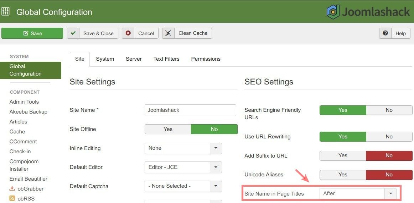Click the red X Cancel icon
Viewport: 414px width, 203px height.
(x=128, y=33)
